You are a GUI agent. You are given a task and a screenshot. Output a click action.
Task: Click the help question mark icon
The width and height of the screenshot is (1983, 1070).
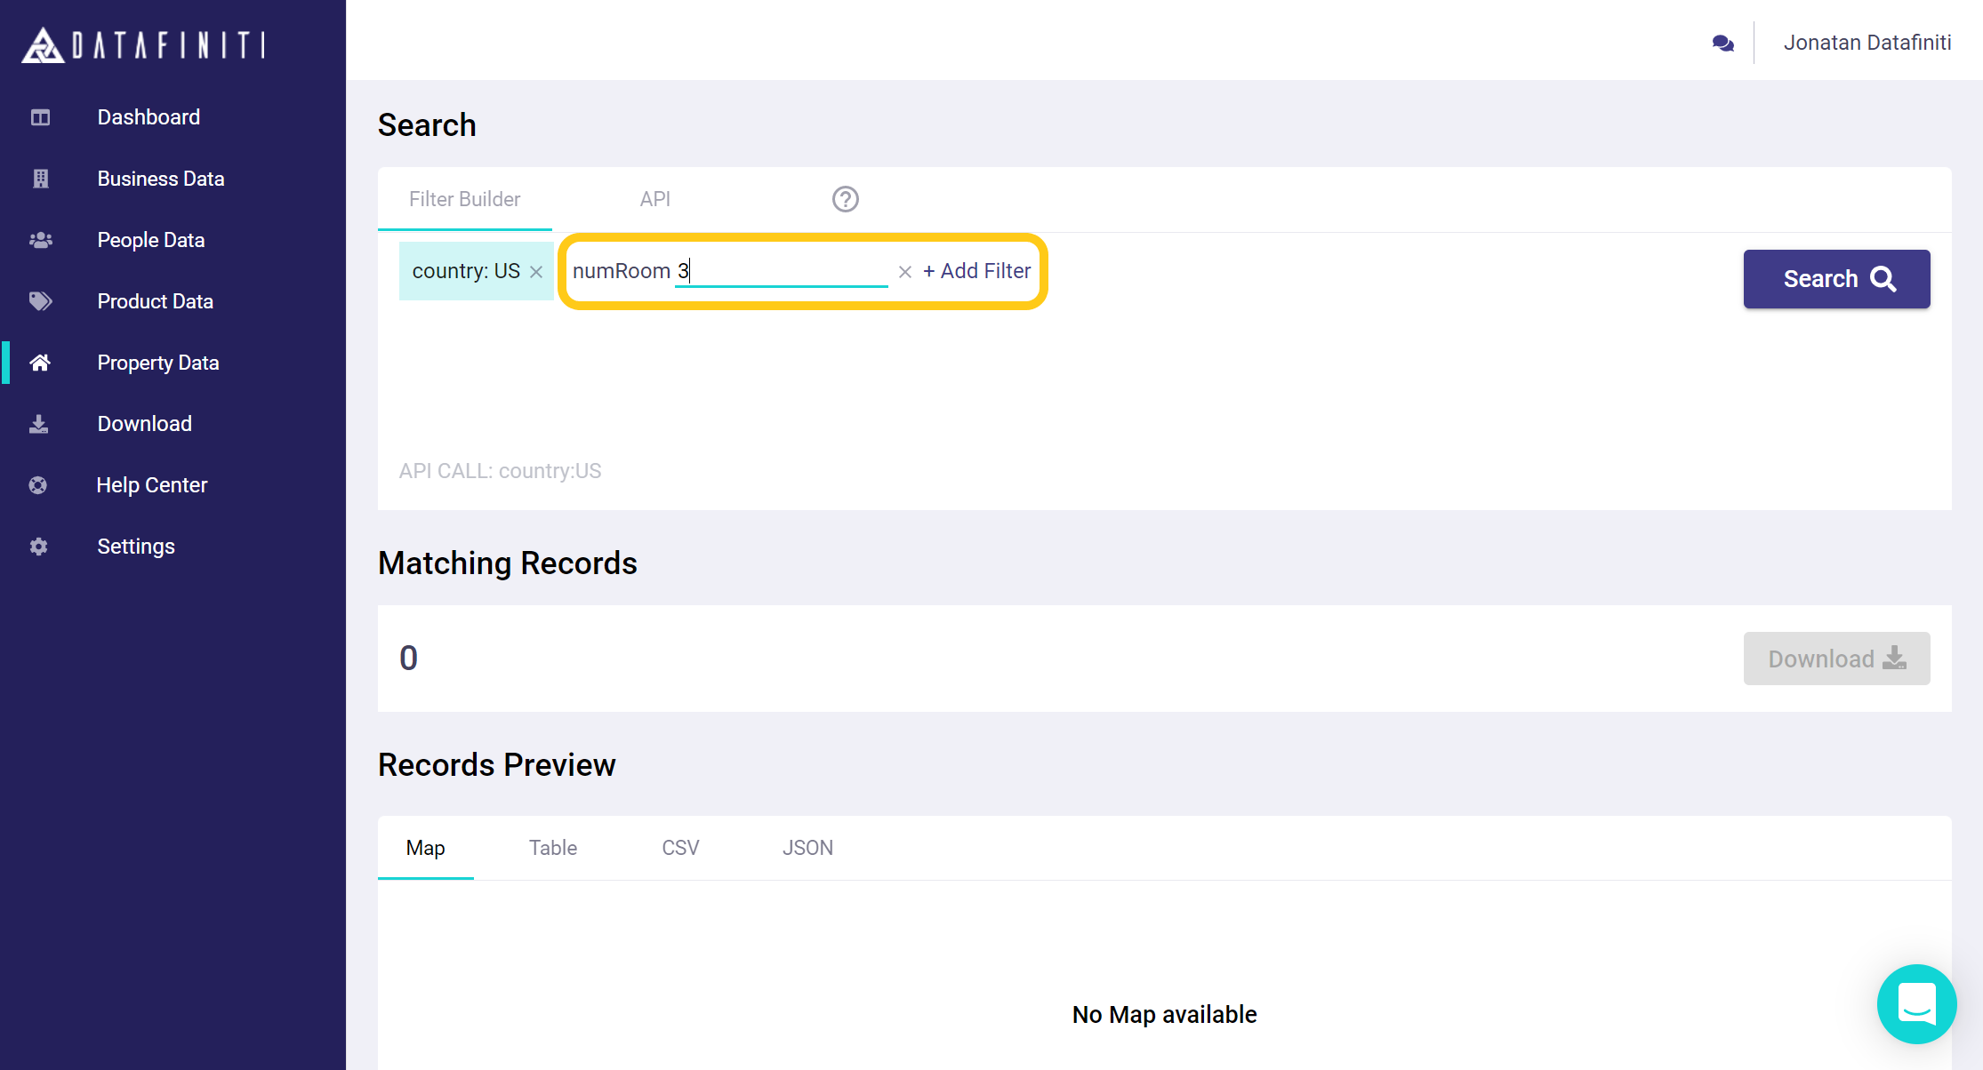(x=845, y=199)
